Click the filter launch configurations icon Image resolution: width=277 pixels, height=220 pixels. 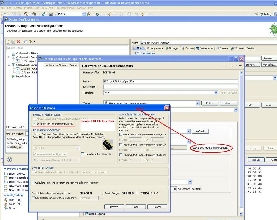(x=31, y=42)
